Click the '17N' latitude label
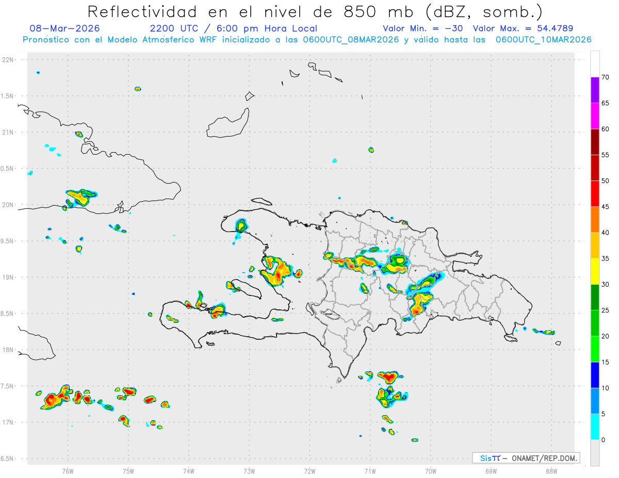The width and height of the screenshot is (619, 478). tap(8, 422)
